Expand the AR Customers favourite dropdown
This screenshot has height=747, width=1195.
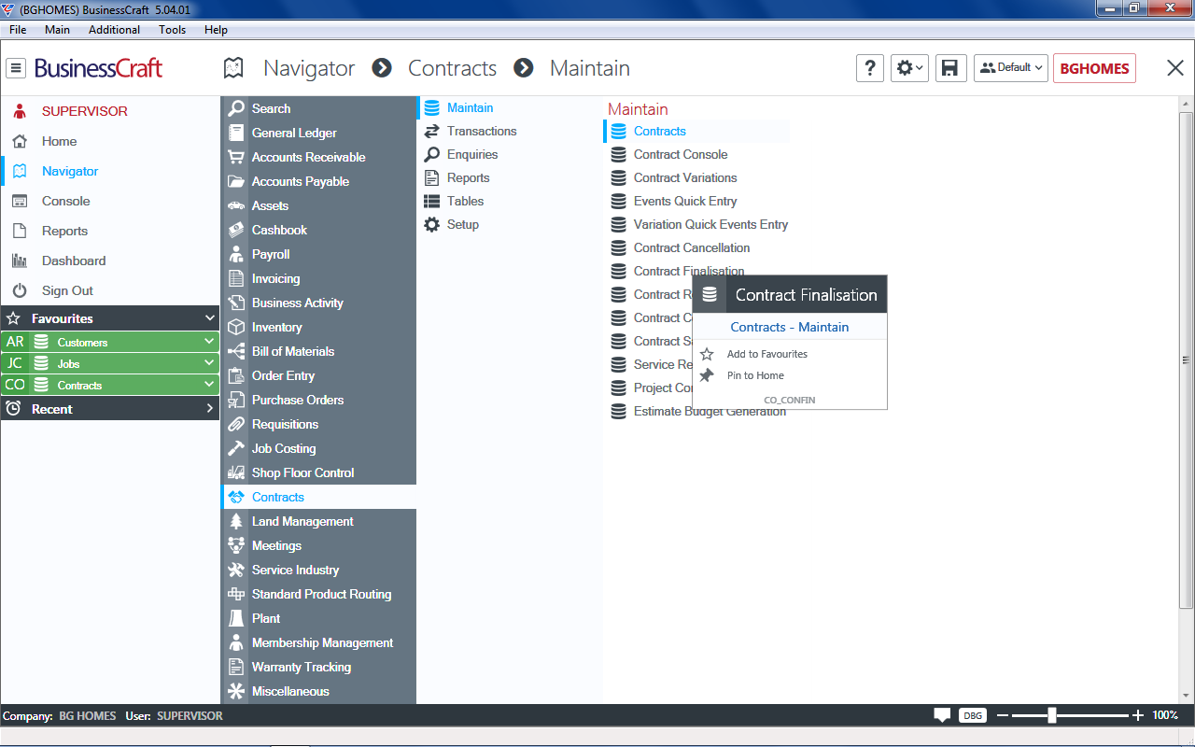209,342
